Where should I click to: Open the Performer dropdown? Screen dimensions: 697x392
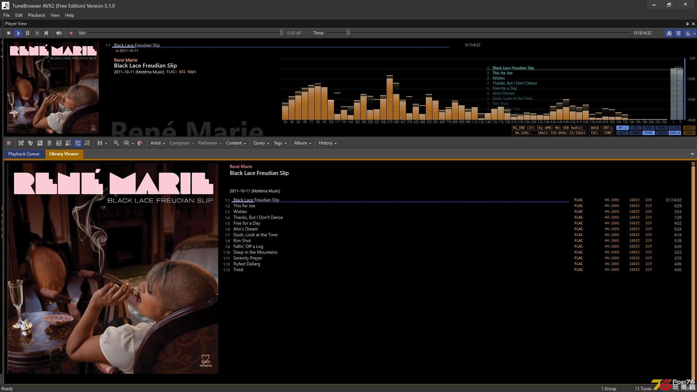(210, 143)
